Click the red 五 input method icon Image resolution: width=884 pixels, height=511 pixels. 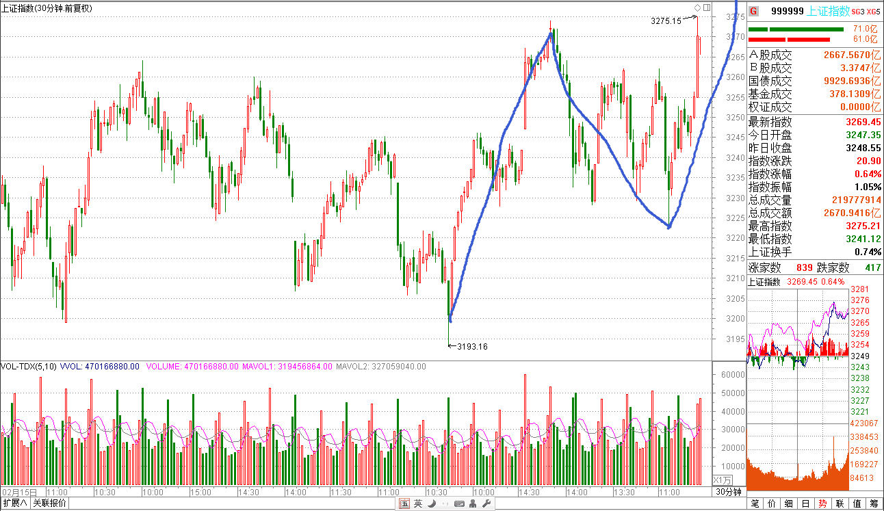click(404, 504)
